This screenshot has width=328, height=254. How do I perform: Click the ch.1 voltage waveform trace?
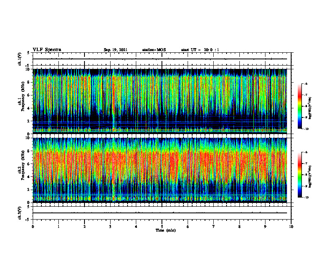pyautogui.click(x=160, y=59)
